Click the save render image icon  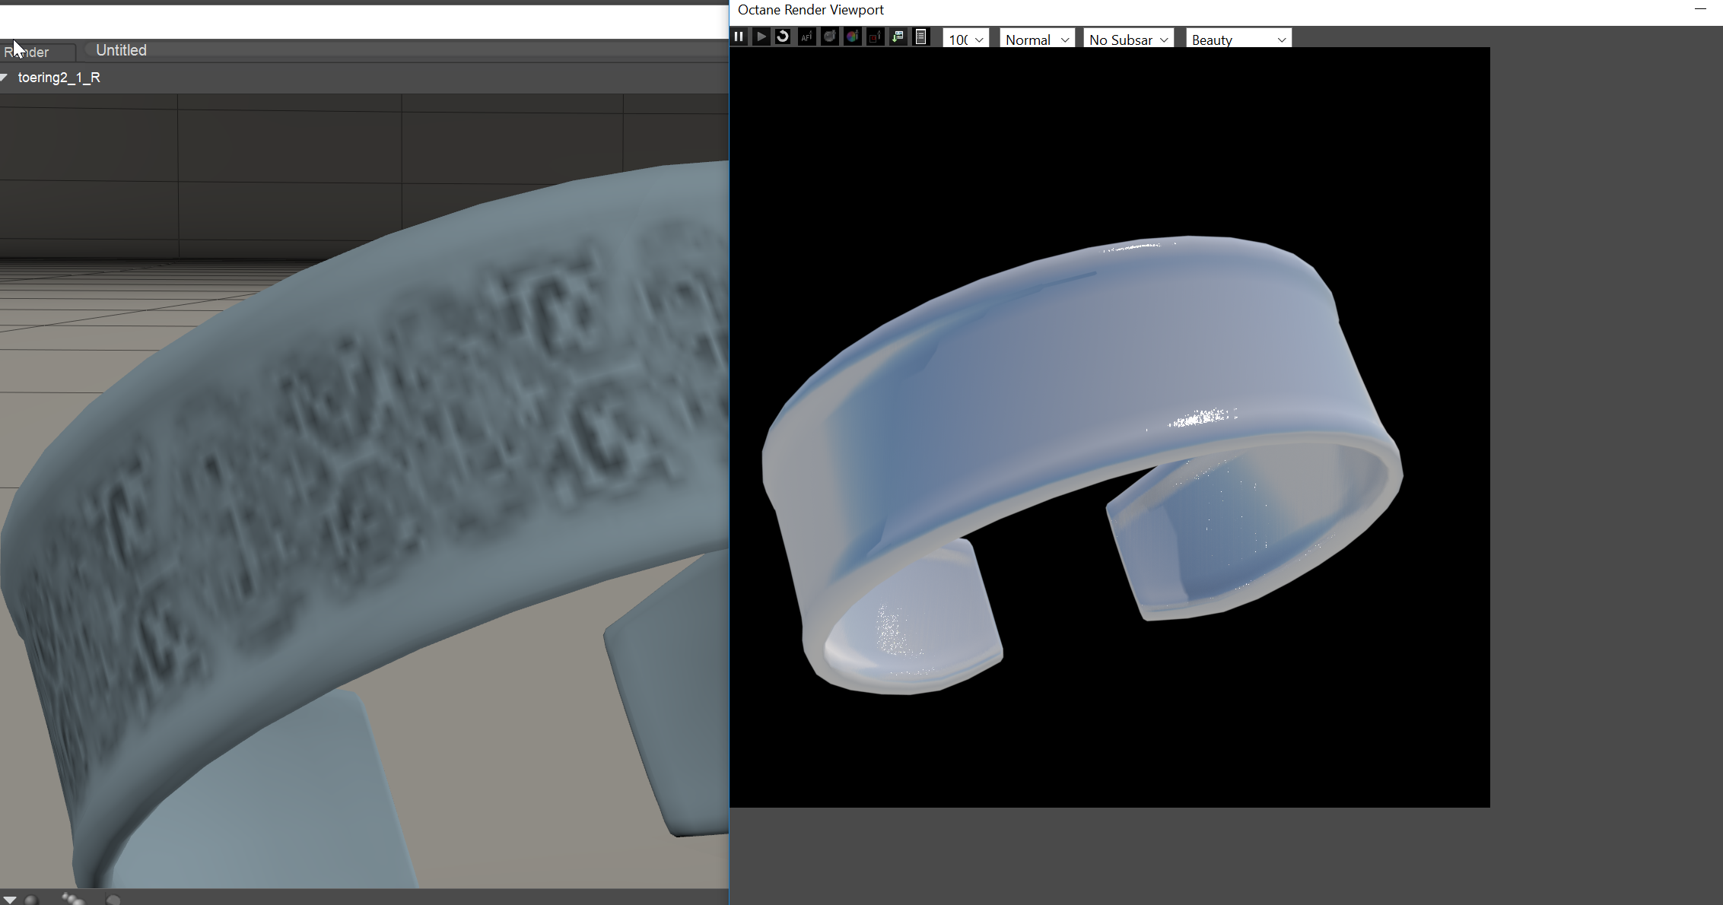coord(898,37)
